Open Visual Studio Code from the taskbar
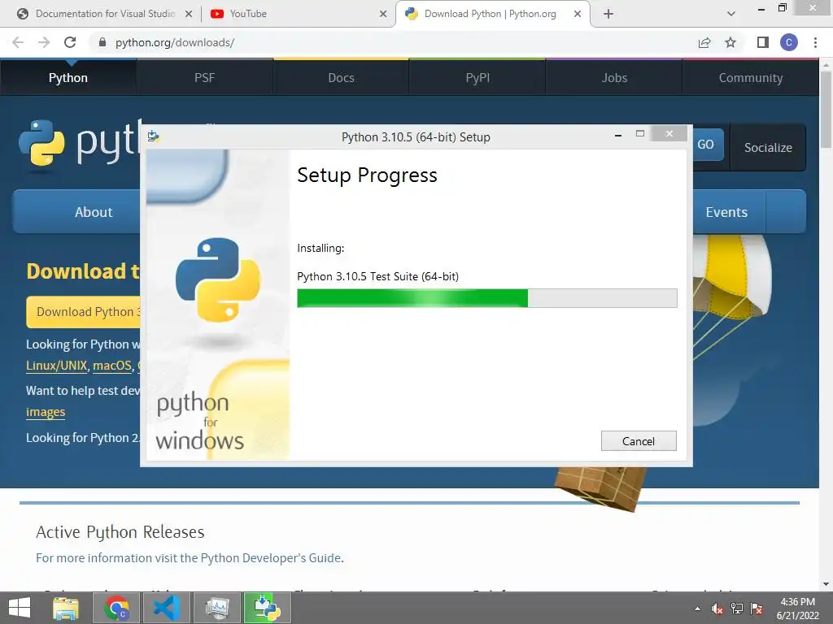Screen dimensions: 833x624 click(x=166, y=608)
